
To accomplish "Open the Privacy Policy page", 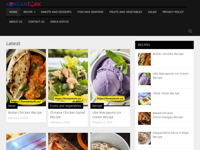I will 173,12.
